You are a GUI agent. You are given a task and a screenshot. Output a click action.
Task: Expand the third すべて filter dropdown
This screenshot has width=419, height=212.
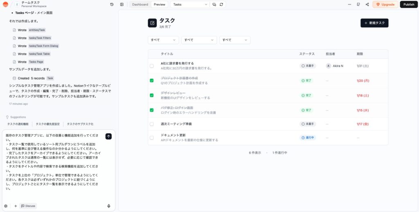click(235, 40)
